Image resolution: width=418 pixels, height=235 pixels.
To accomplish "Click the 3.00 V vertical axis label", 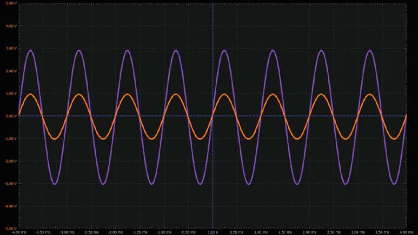I will pos(11,49).
